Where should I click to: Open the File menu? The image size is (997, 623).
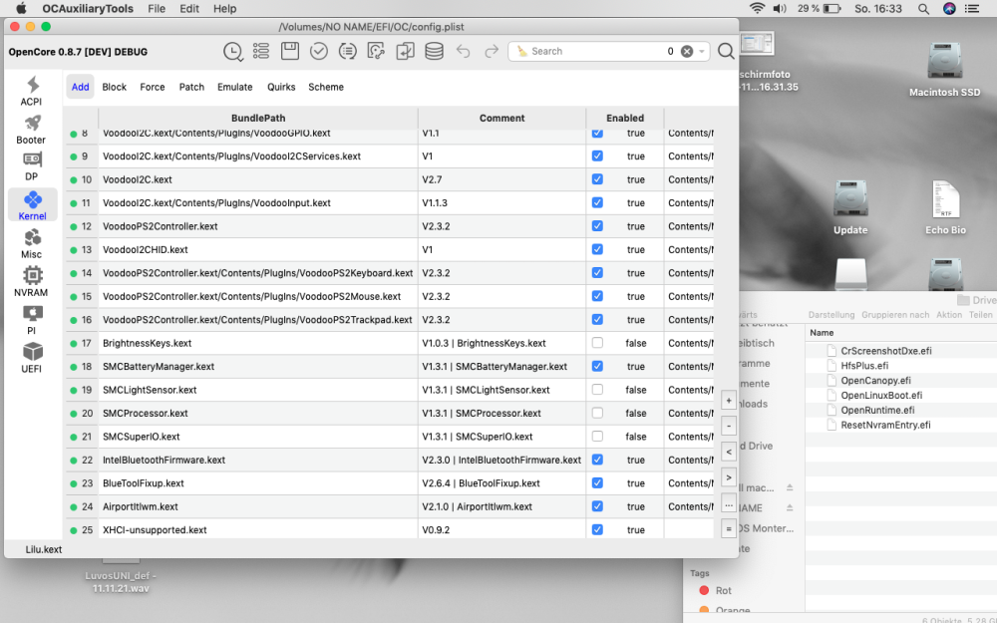tap(157, 8)
